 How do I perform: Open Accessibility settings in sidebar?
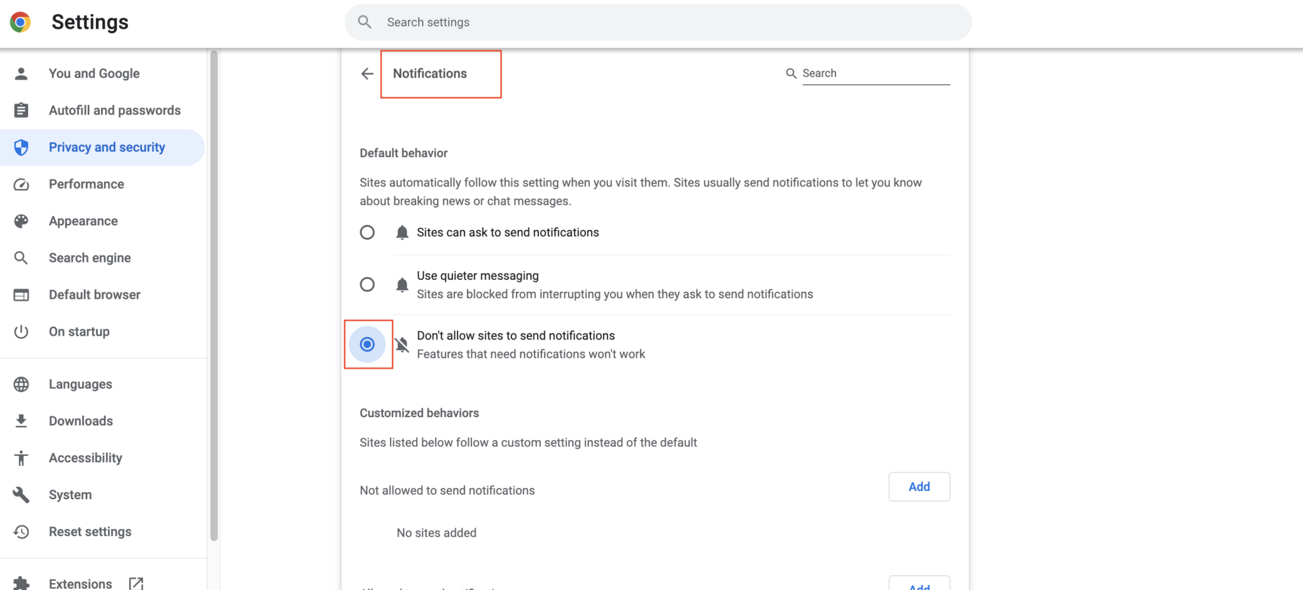pos(85,458)
